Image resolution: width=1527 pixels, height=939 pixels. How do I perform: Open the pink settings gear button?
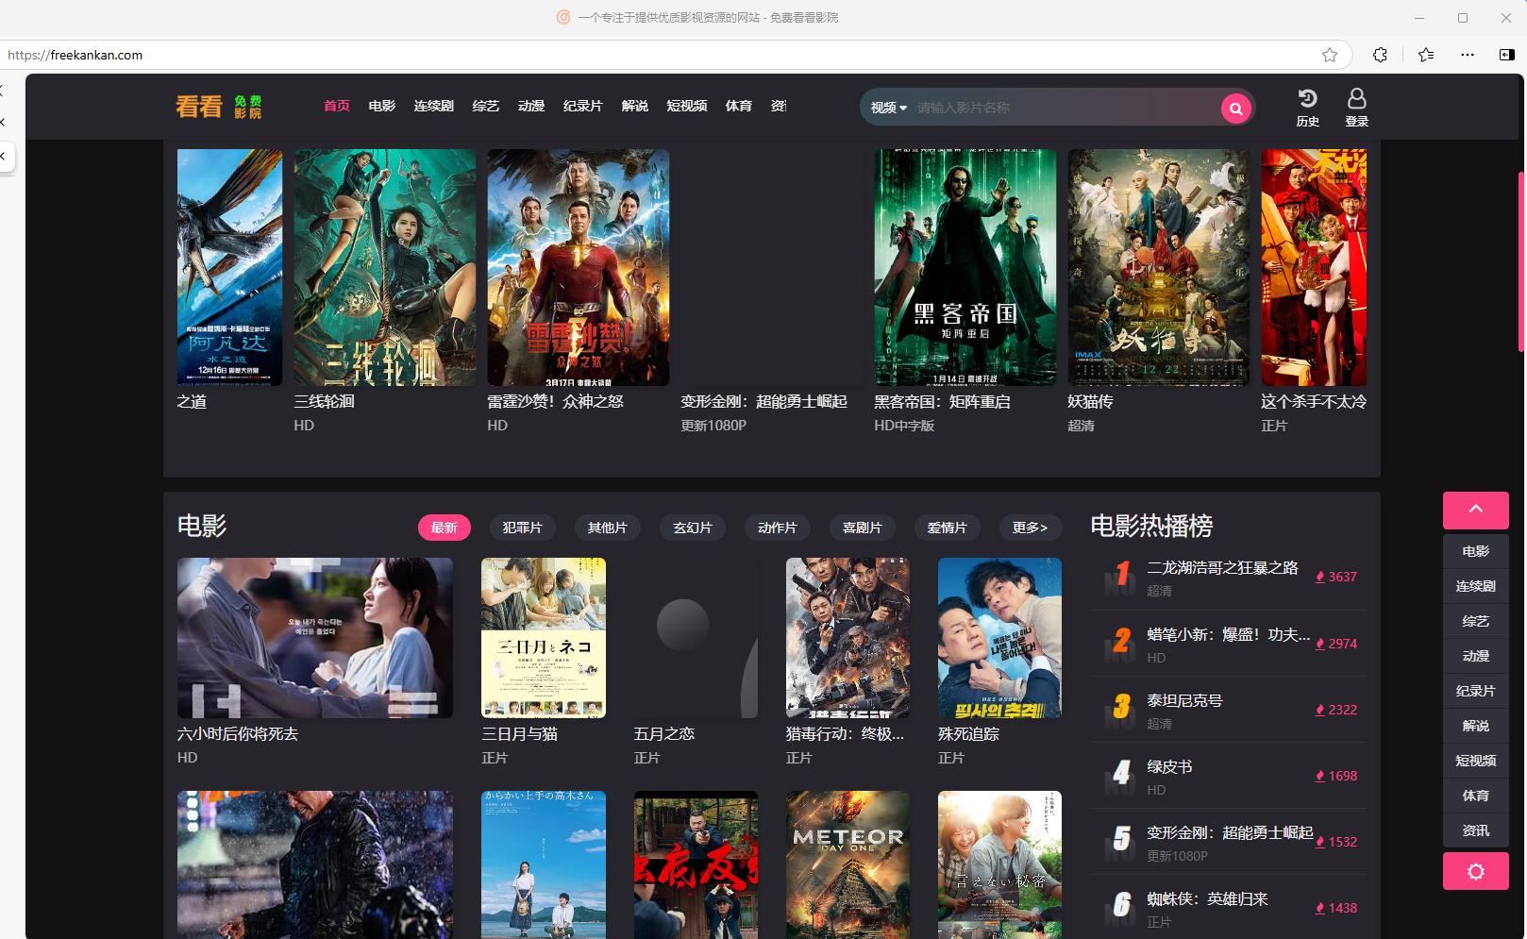click(x=1475, y=871)
